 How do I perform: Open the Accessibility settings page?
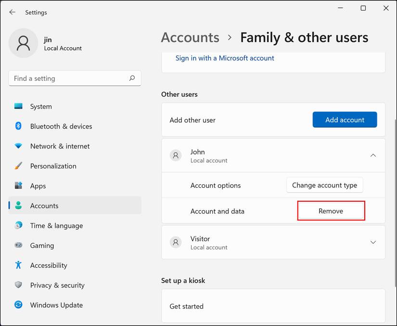[x=48, y=265]
